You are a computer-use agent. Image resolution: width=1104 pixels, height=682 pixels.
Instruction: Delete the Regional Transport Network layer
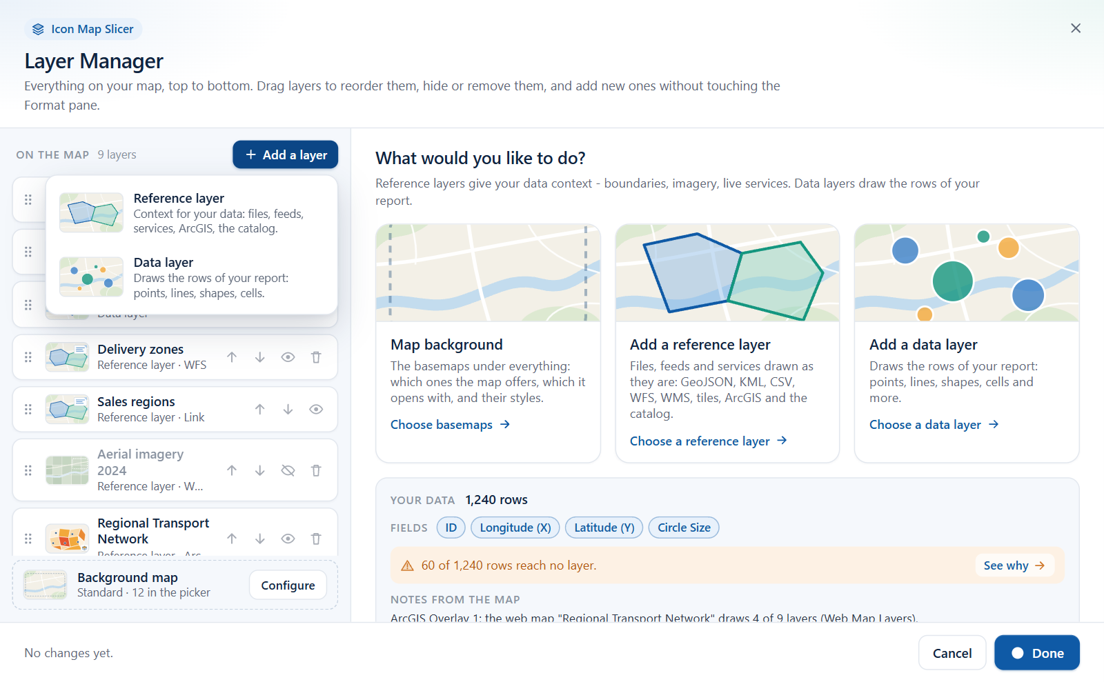coord(316,539)
